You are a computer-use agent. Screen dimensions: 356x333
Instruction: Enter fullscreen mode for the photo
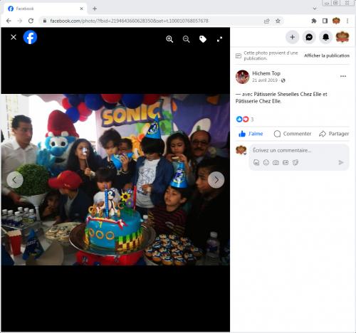coord(219,39)
